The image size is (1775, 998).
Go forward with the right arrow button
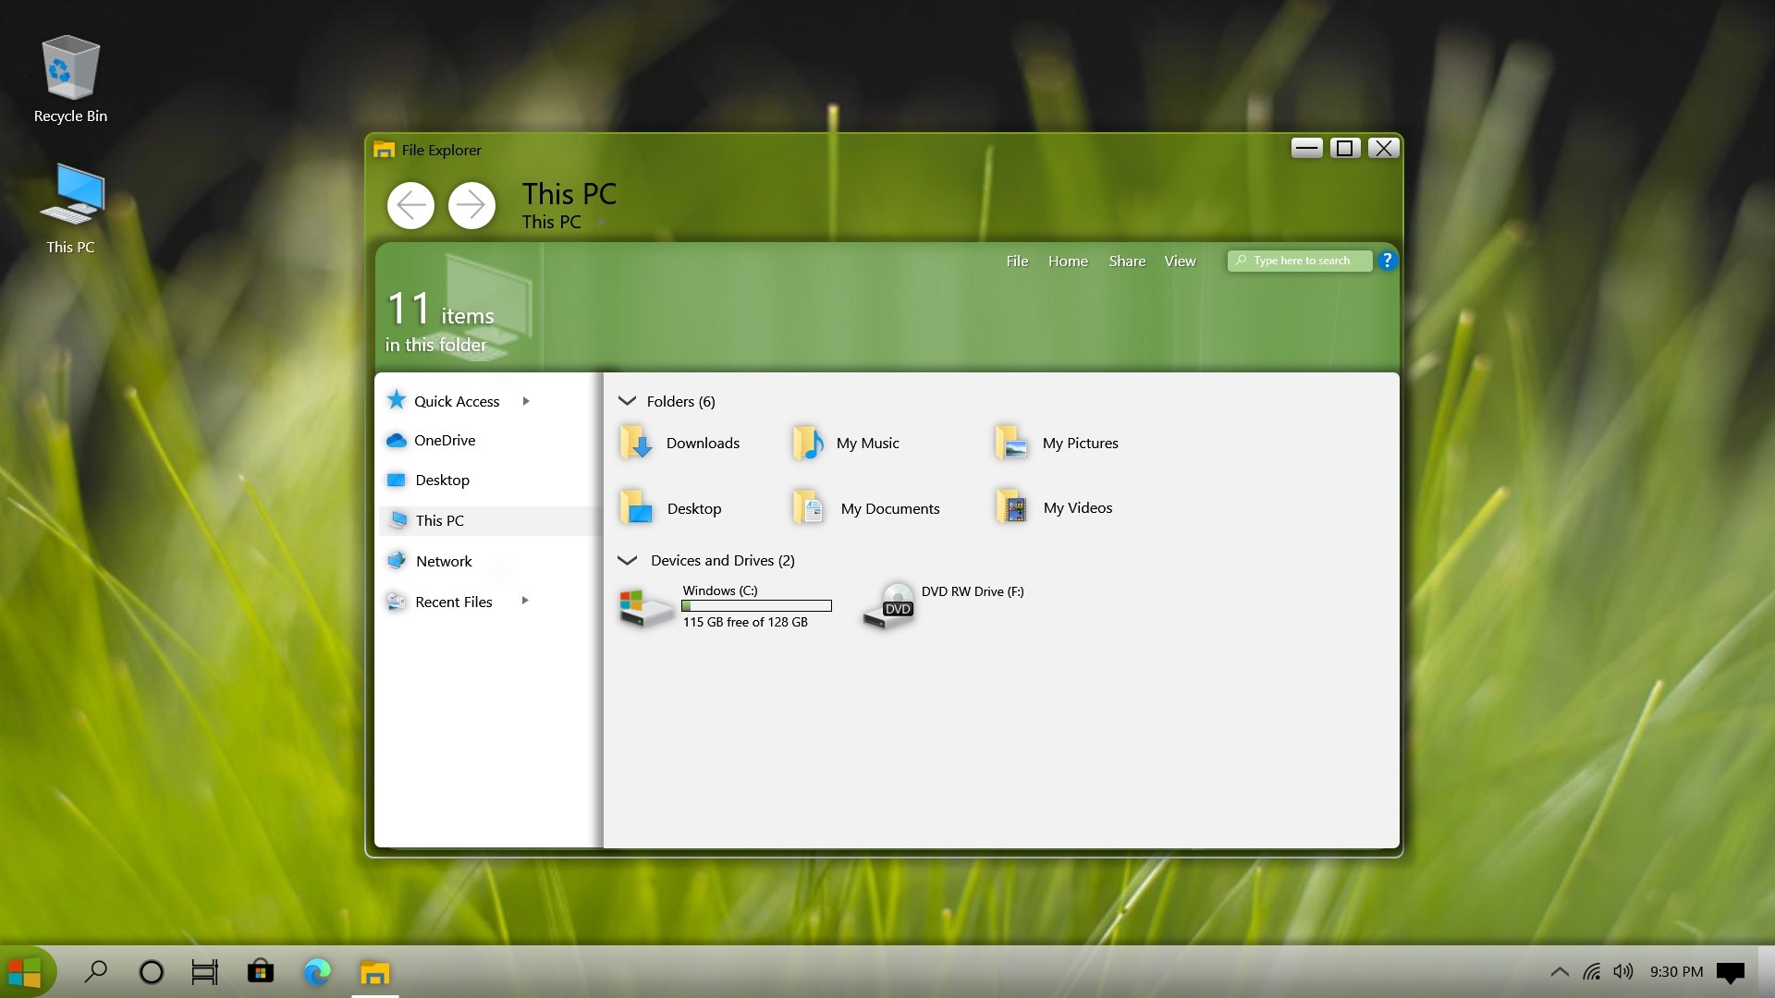click(x=471, y=205)
